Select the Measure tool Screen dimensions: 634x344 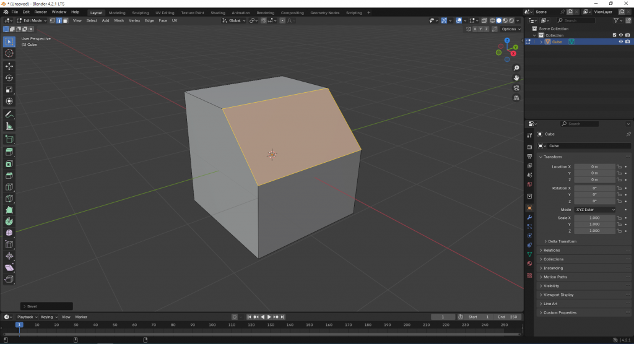pyautogui.click(x=9, y=126)
